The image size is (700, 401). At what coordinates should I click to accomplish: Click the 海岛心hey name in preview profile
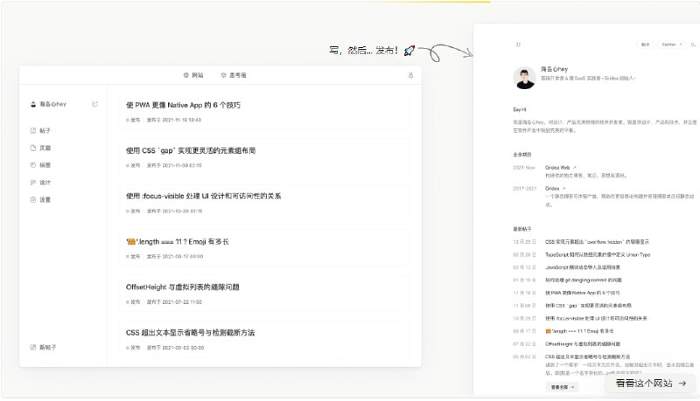pos(555,69)
